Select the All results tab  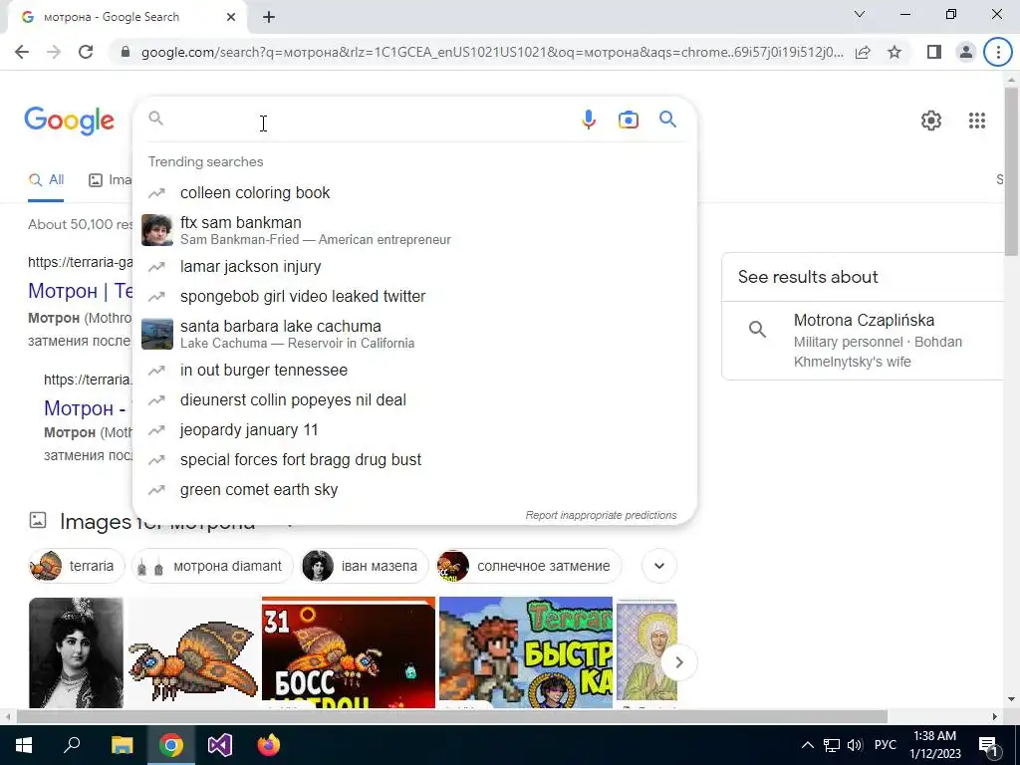point(46,180)
